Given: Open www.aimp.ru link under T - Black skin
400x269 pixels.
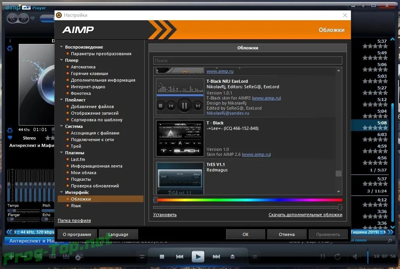Looking at the screenshot, I should click(256, 154).
